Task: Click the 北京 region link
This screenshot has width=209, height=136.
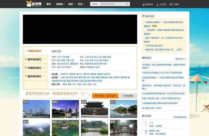Action: (x=87, y=61)
